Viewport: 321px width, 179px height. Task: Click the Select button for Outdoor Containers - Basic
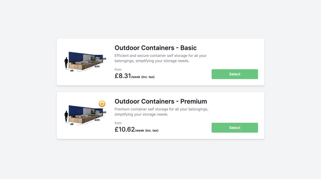click(x=235, y=74)
